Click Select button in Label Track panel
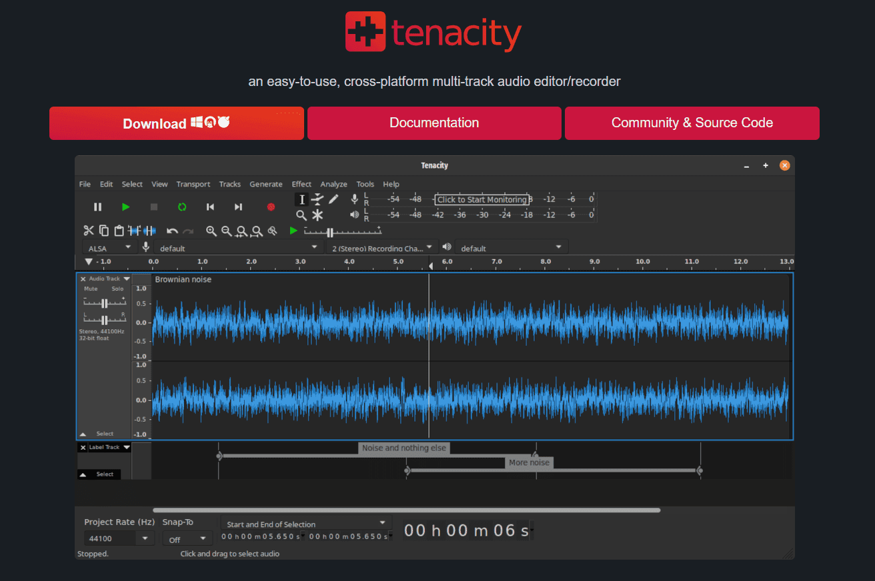Image resolution: width=875 pixels, height=581 pixels. 105,474
